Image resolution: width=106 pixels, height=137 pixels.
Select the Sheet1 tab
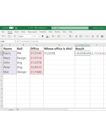[x=11, y=109]
